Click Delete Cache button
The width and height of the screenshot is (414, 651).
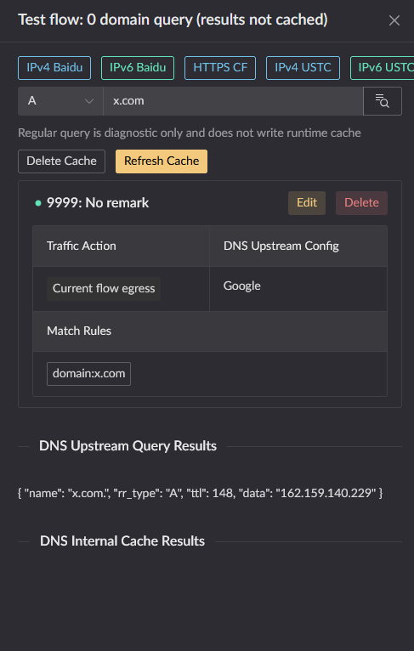coord(61,161)
